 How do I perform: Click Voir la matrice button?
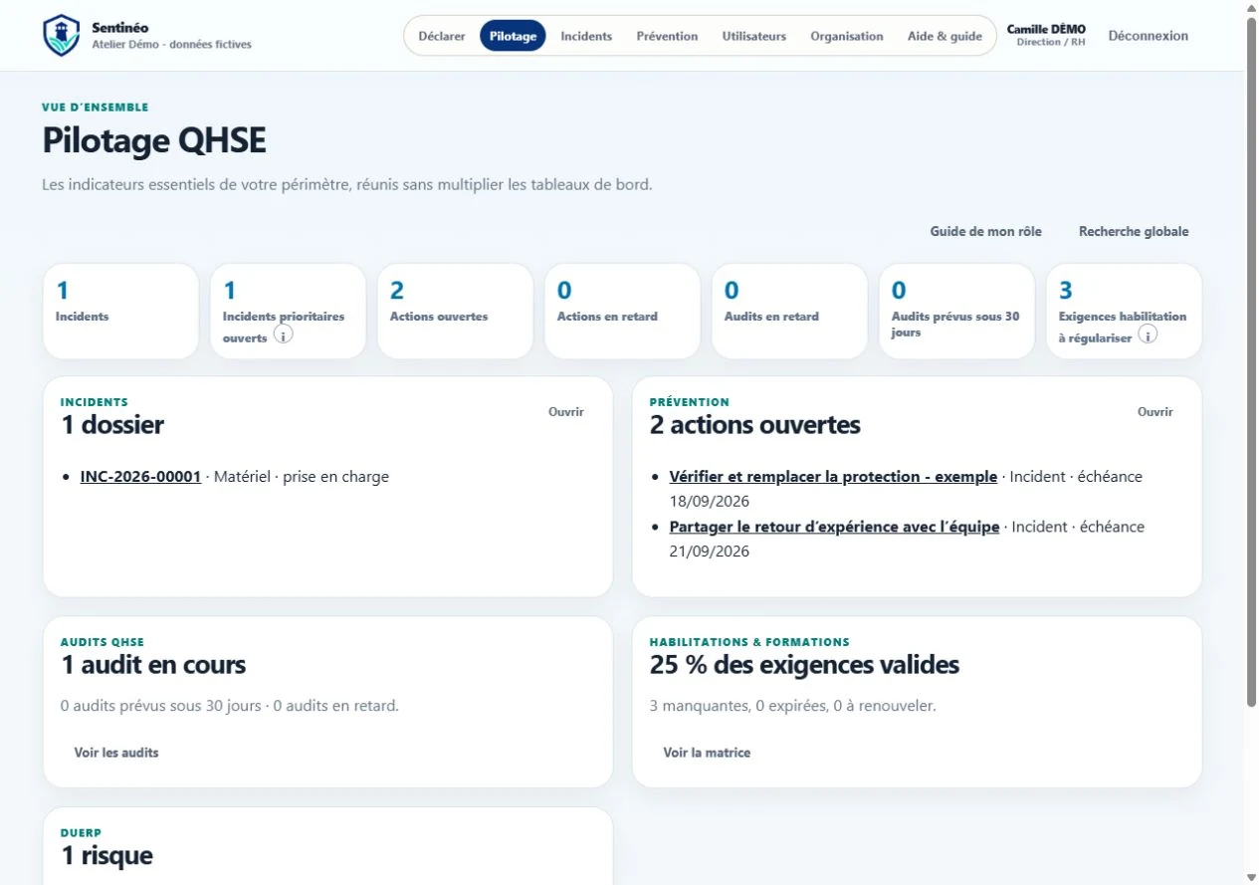click(707, 753)
